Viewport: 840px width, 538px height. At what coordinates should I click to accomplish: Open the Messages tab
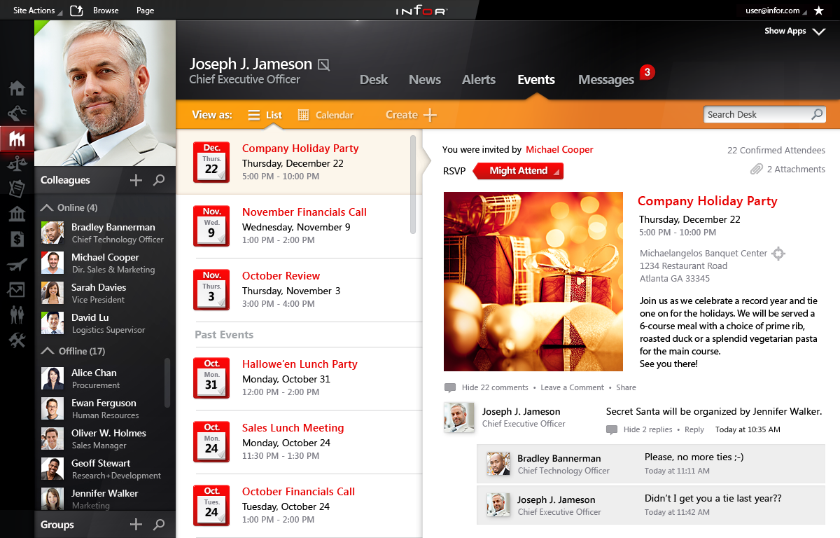(606, 80)
